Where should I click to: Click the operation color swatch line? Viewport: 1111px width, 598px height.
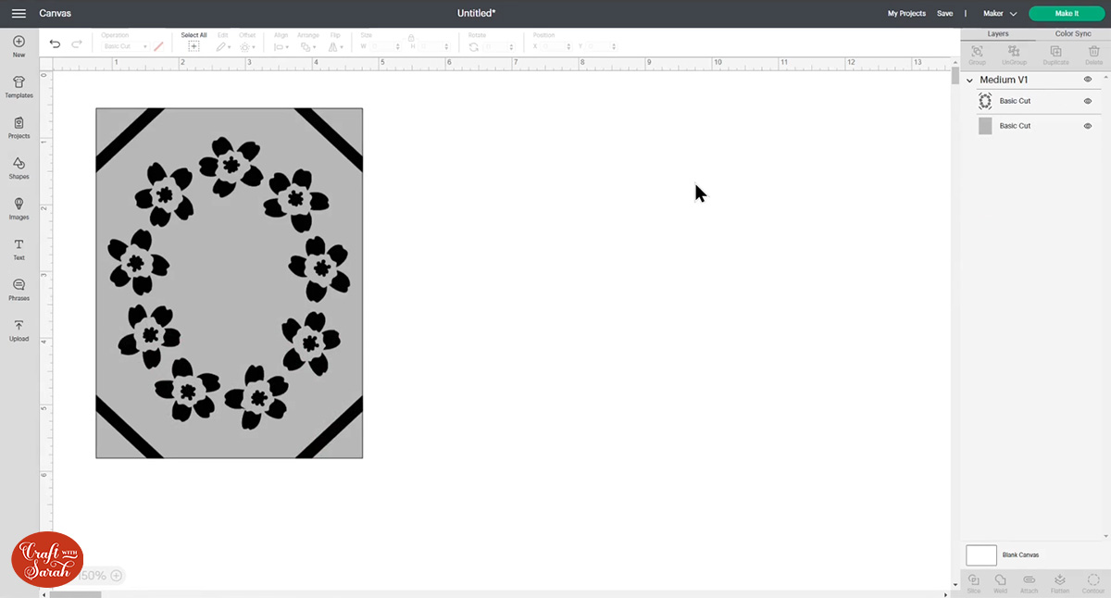point(159,46)
